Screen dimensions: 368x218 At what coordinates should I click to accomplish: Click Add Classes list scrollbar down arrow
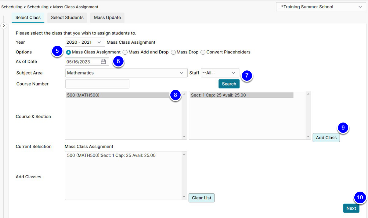click(184, 197)
